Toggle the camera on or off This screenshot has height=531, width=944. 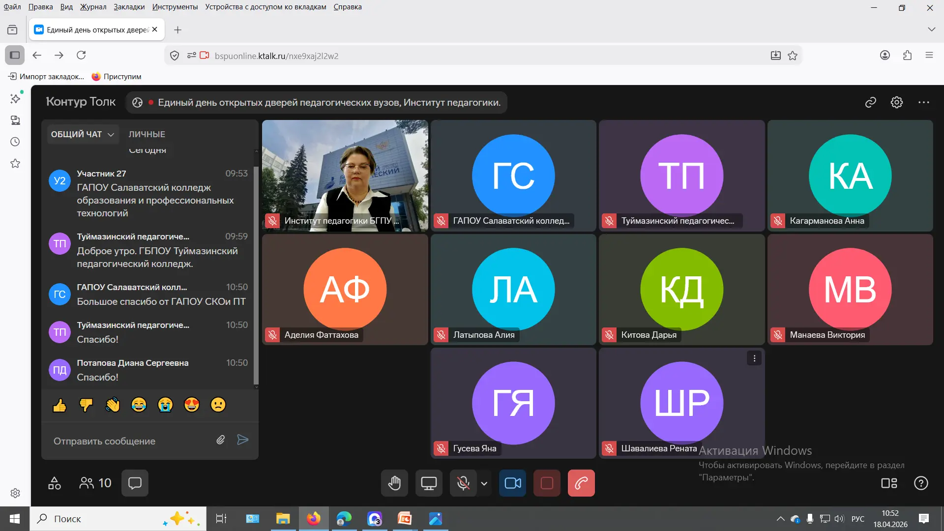[513, 483]
